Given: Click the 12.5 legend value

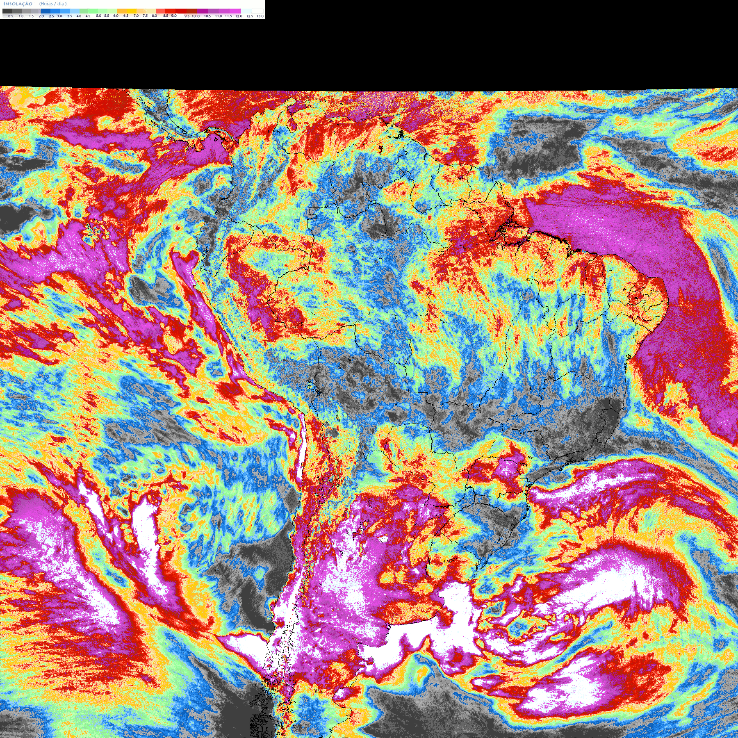Looking at the screenshot, I should pos(250,16).
